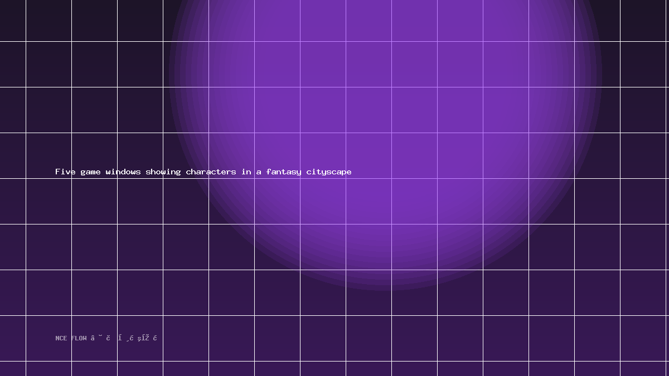
Task: Select the word "fantasy" in the caption text
Action: click(284, 172)
